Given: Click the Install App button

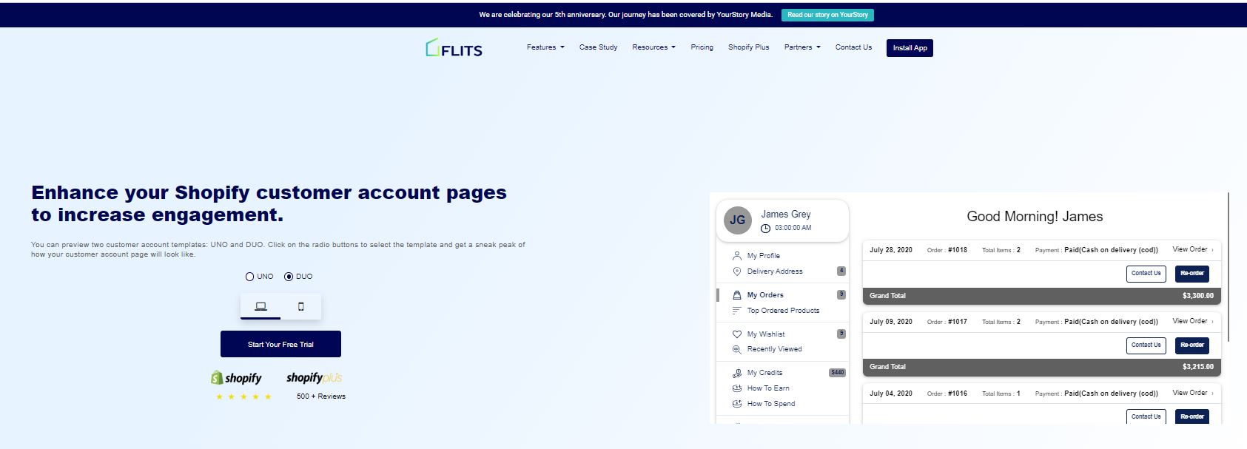Looking at the screenshot, I should click(910, 48).
